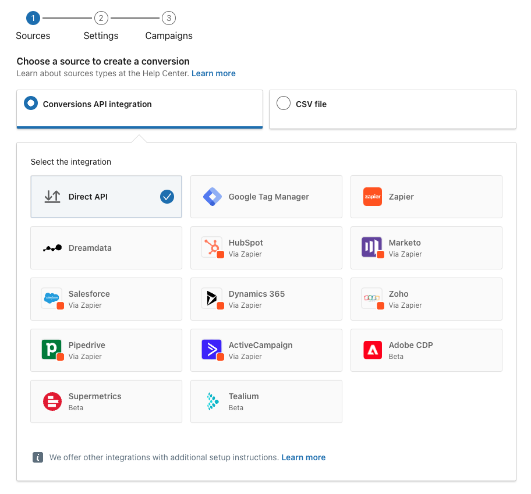Choose the Adobe CDP Beta card
531x494 pixels.
pyautogui.click(x=426, y=350)
